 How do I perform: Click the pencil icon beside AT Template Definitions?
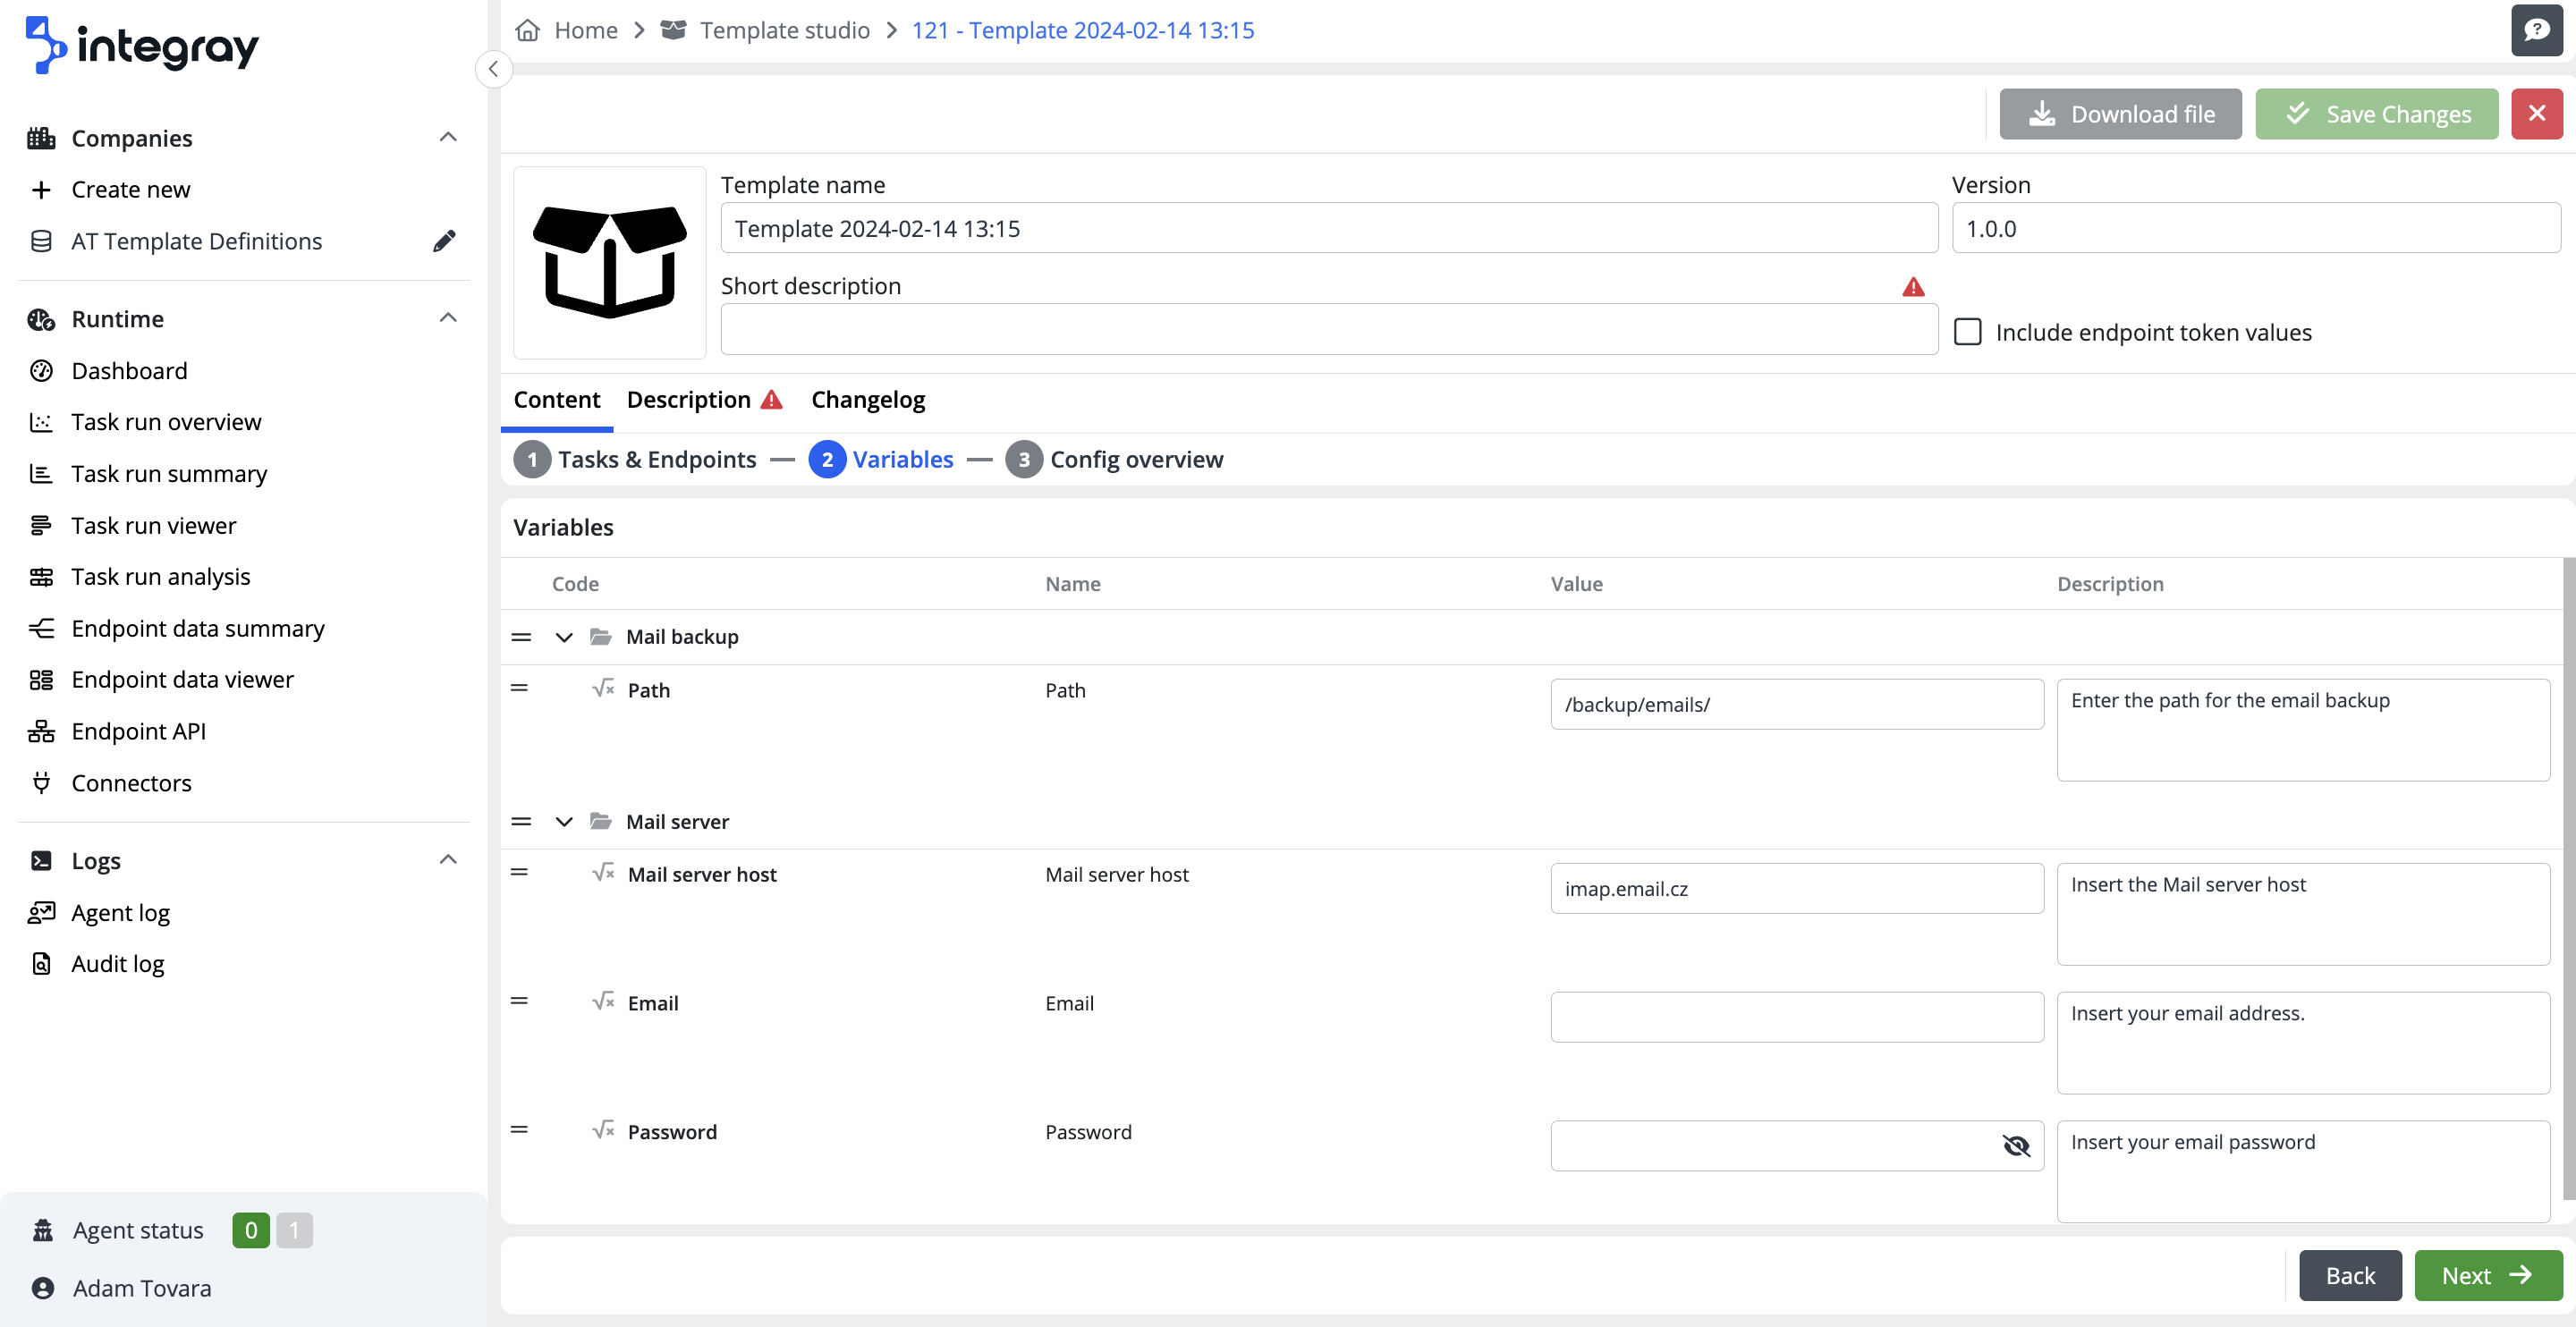pyautogui.click(x=444, y=241)
